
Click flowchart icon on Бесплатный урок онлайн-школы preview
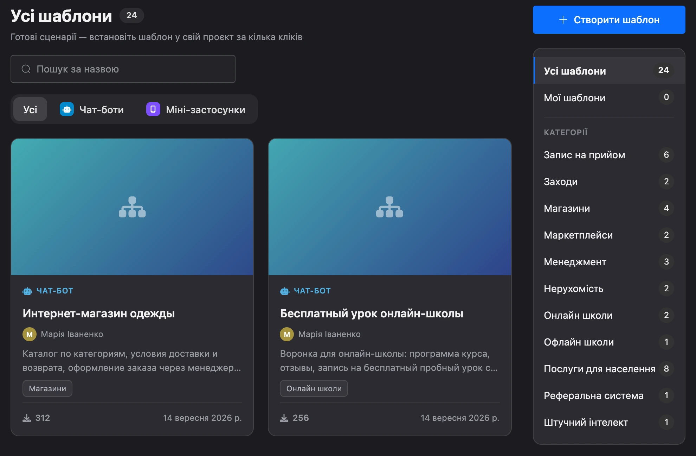(389, 207)
